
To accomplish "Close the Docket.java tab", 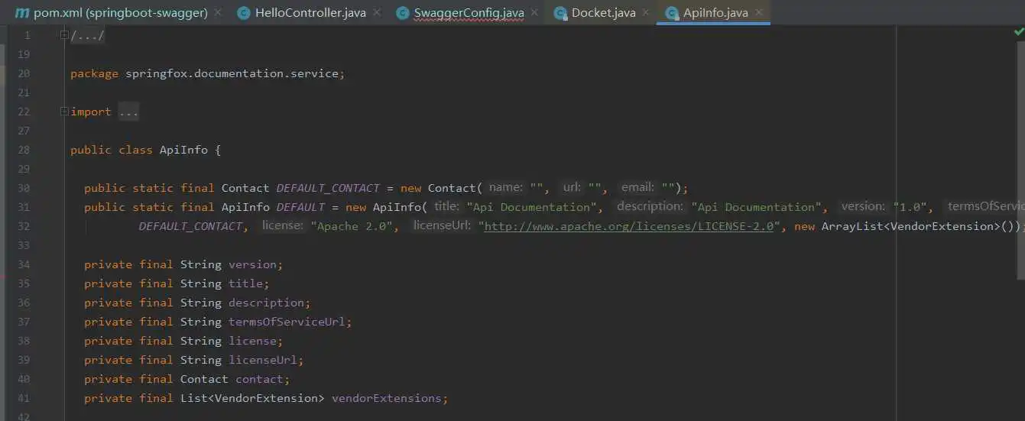I will [x=645, y=13].
